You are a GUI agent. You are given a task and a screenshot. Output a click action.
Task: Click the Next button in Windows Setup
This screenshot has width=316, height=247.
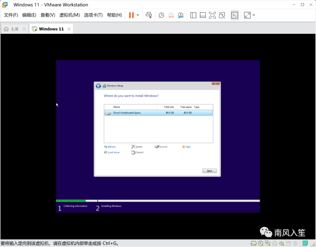(x=209, y=171)
